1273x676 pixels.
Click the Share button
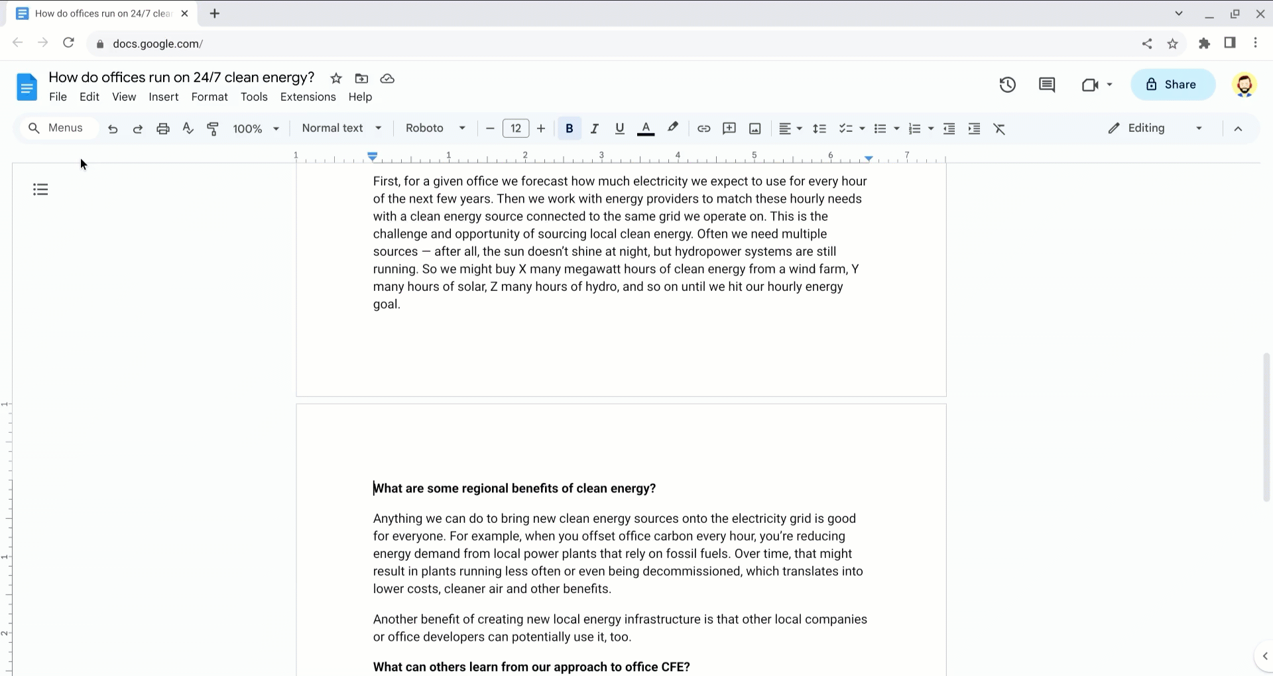1172,85
